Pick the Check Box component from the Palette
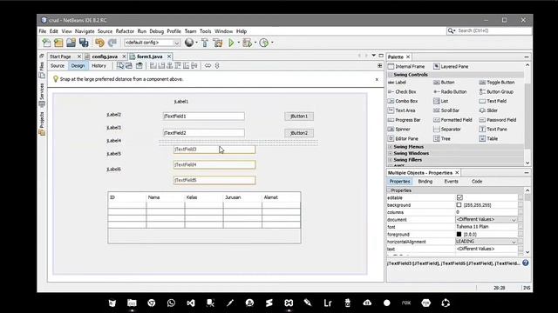 [x=402, y=91]
